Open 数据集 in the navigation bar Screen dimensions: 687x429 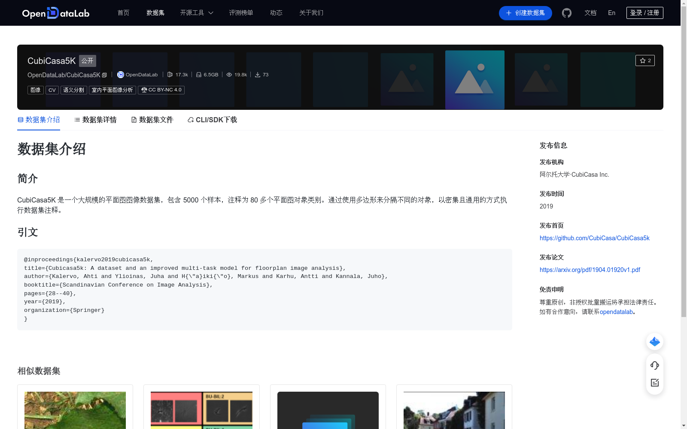click(x=155, y=13)
